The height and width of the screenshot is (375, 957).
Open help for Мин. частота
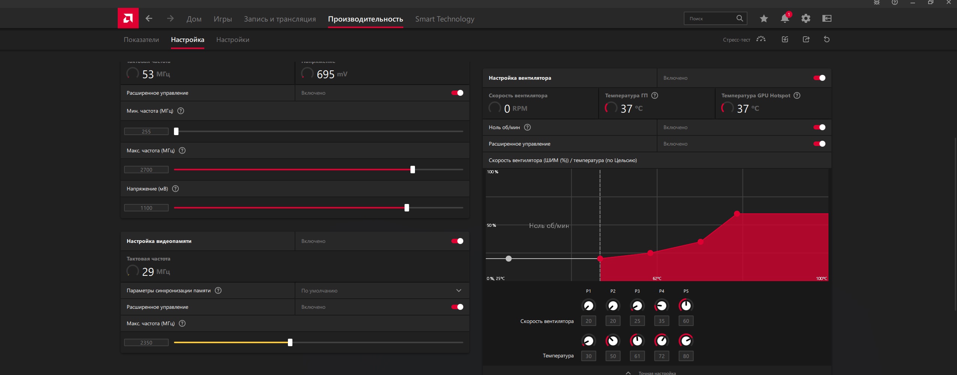click(181, 111)
